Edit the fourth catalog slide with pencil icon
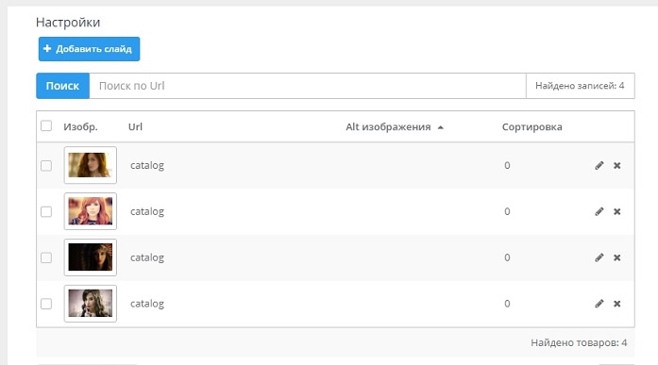The width and height of the screenshot is (658, 365). point(599,304)
